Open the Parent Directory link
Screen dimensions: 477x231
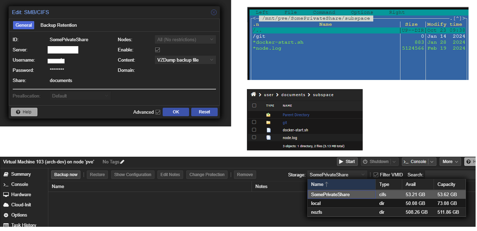pos(296,115)
